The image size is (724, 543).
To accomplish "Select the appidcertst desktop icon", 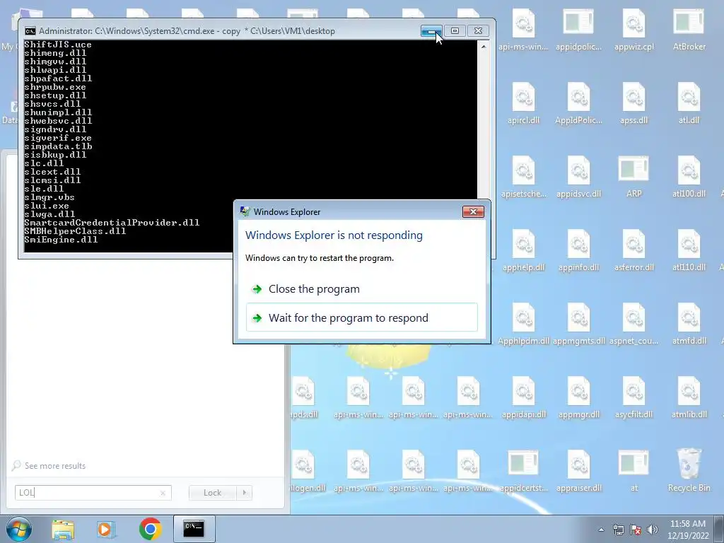I will pos(523,470).
